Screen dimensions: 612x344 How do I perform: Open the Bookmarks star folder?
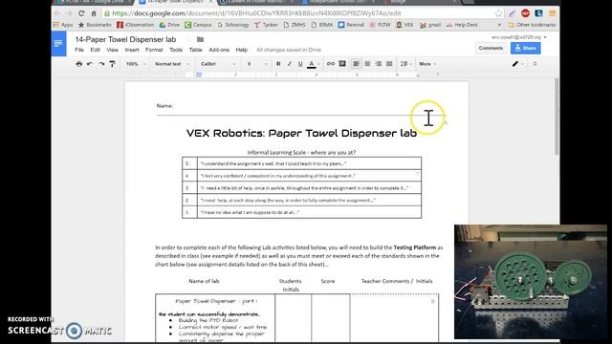[95, 25]
